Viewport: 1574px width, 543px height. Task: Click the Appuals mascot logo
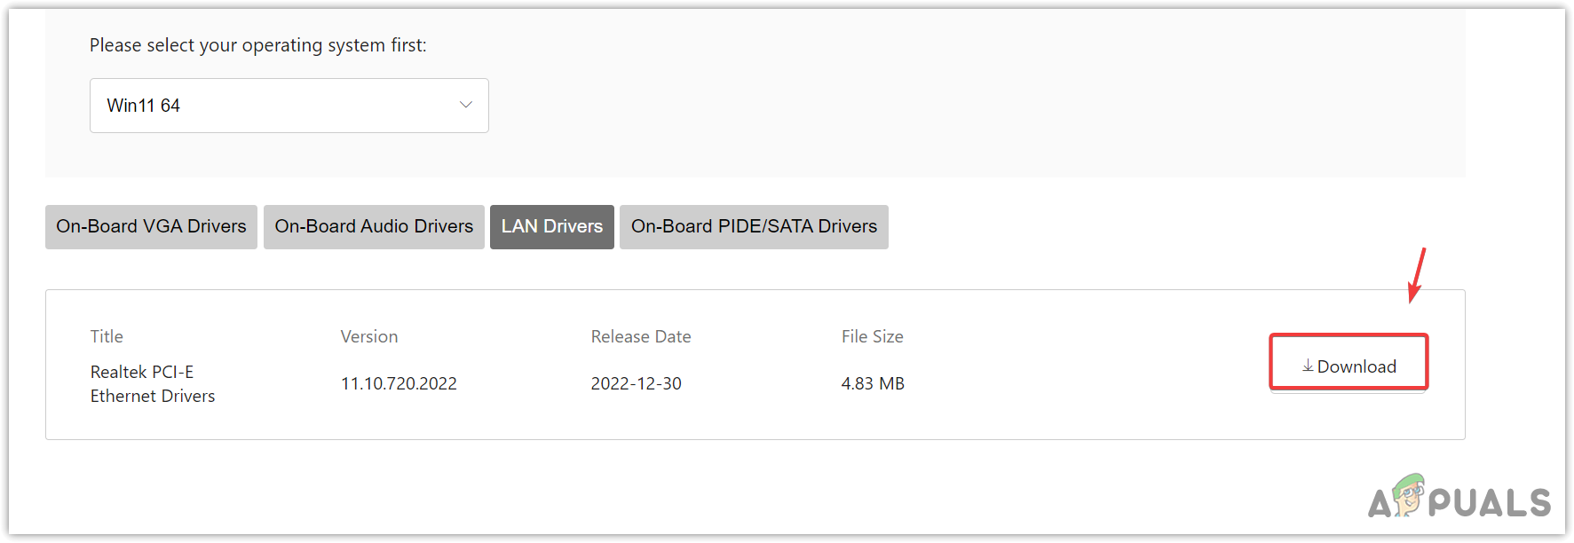[1409, 500]
